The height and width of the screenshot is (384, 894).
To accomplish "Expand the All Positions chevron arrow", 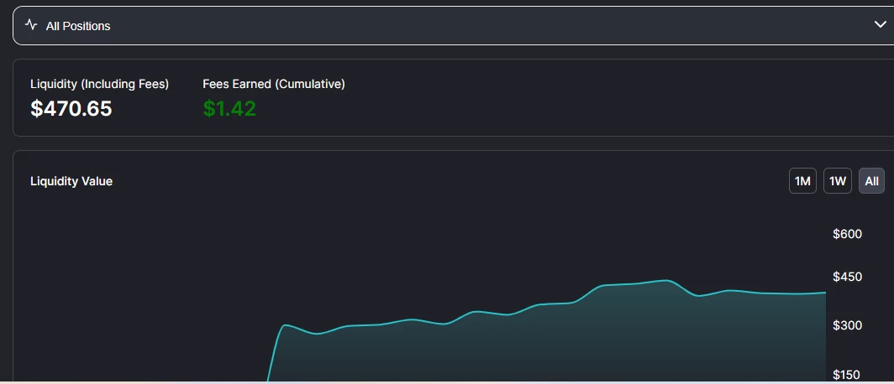I will tap(881, 24).
